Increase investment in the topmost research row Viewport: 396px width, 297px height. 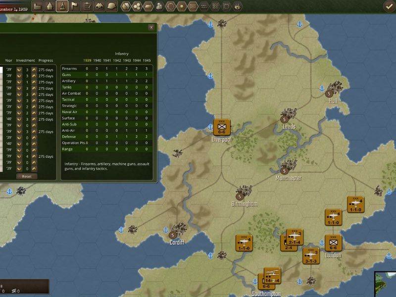click(x=34, y=70)
